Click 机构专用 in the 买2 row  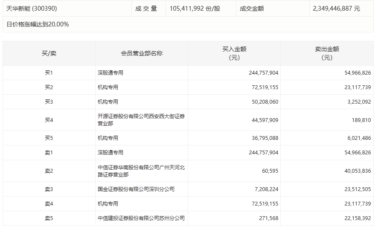[x=108, y=87]
